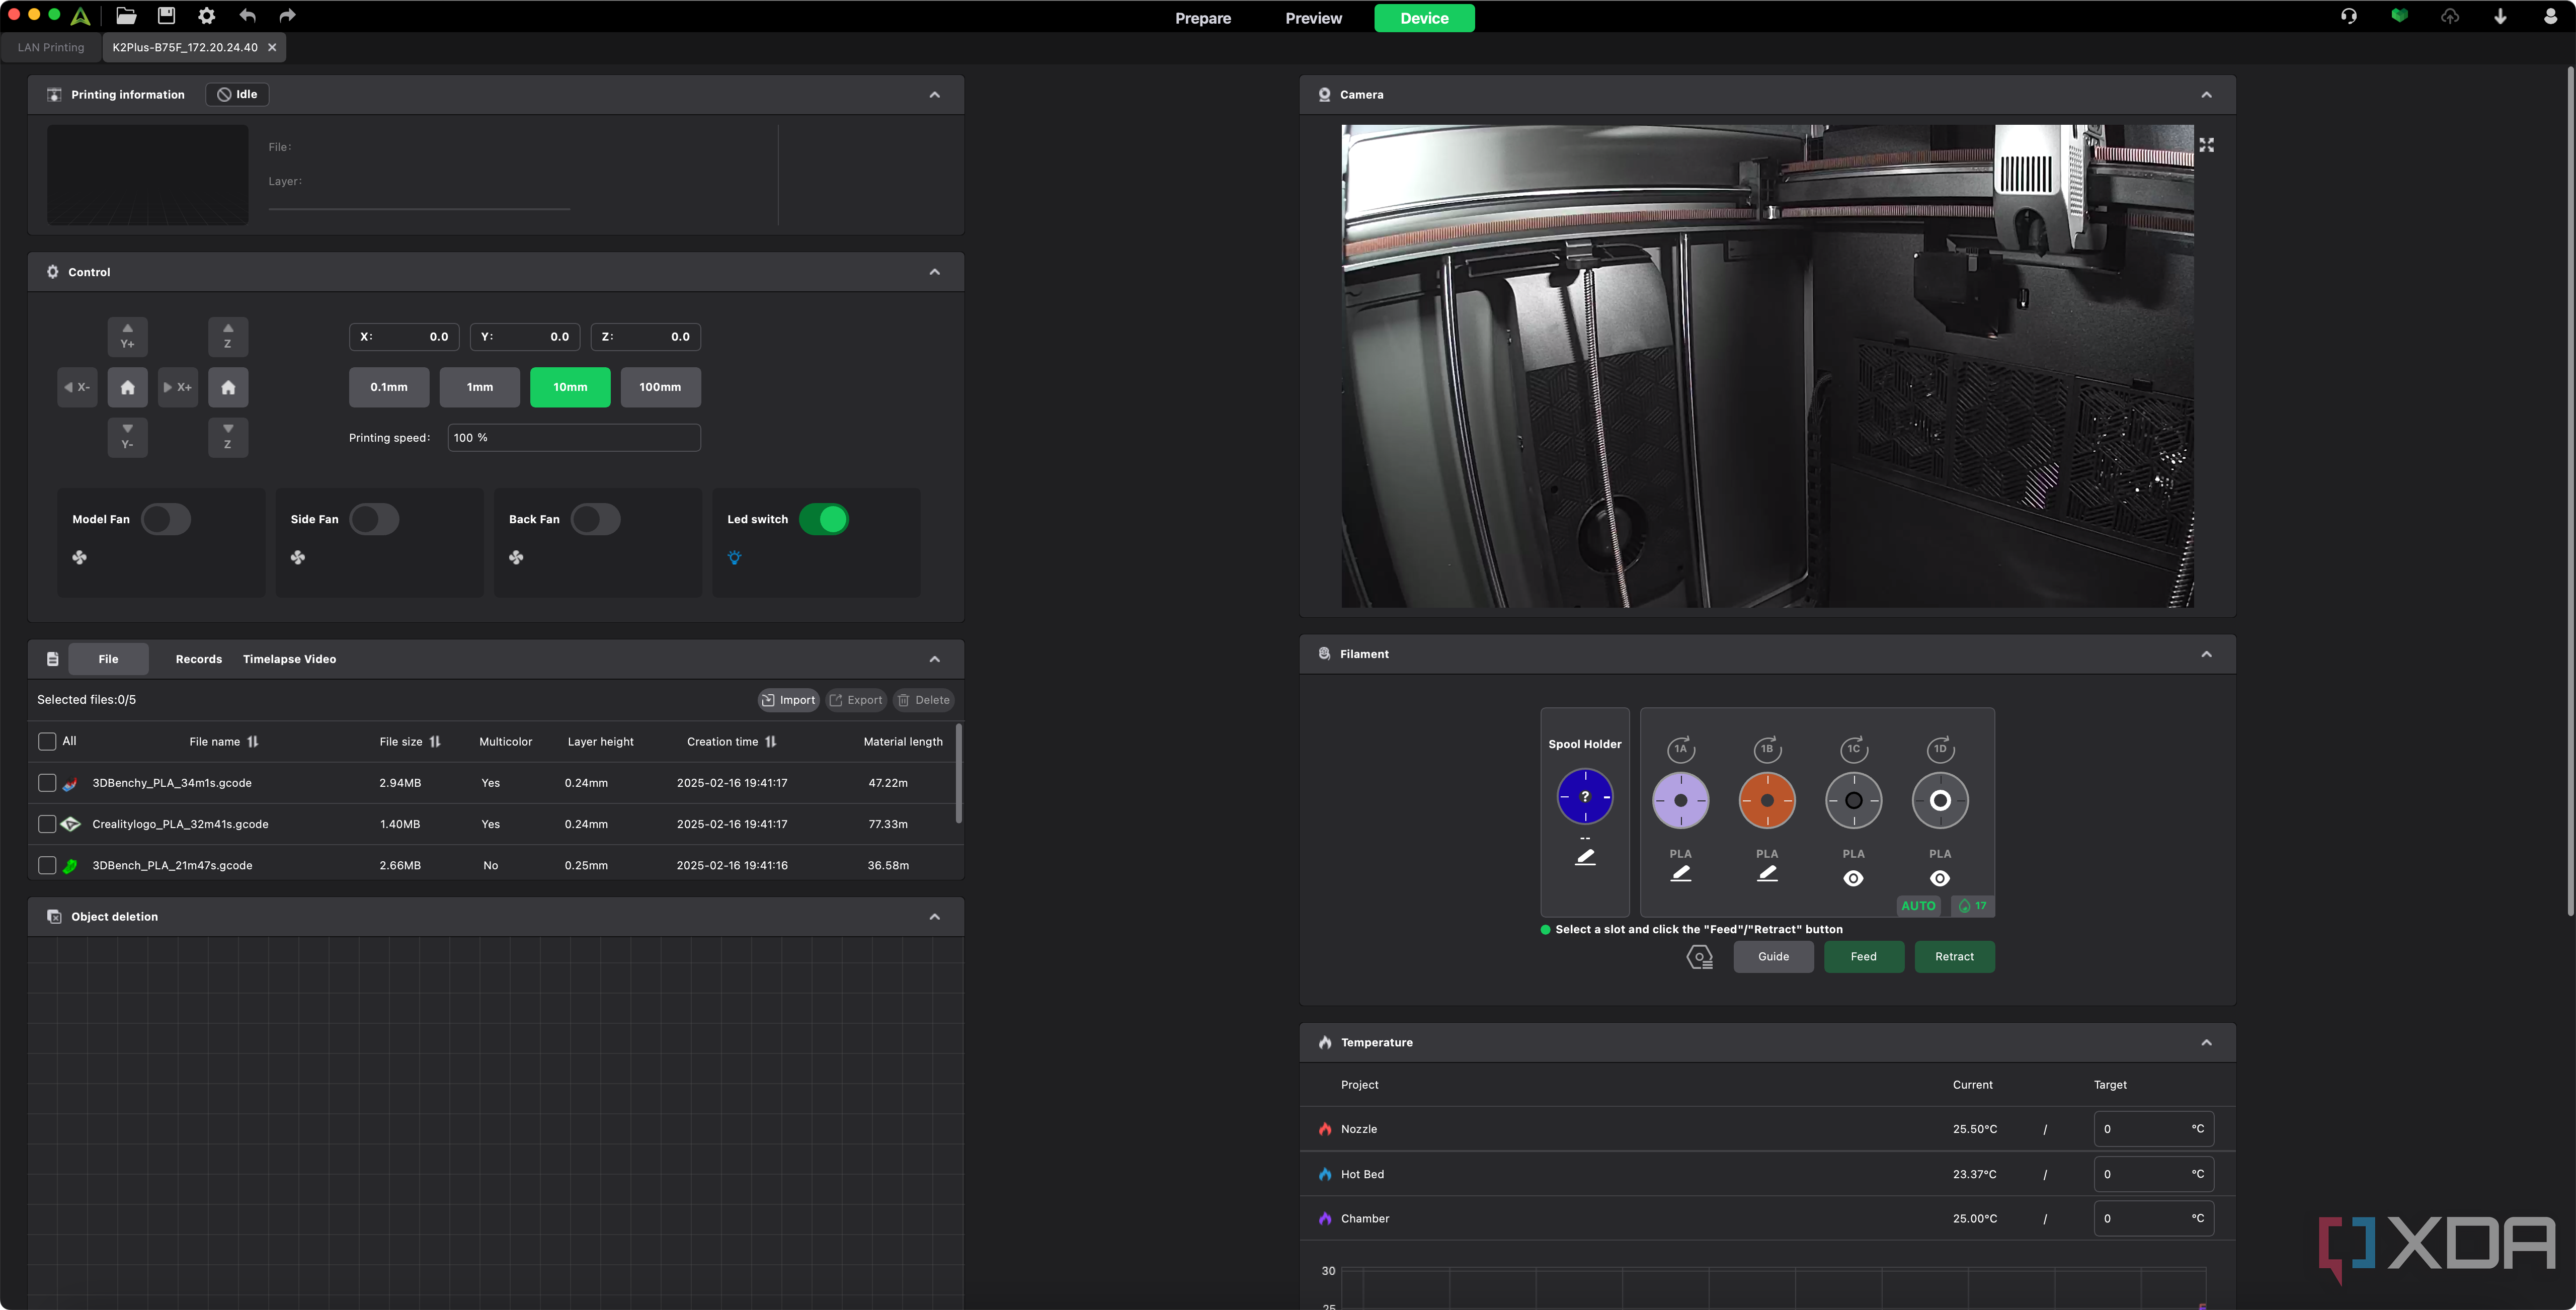Switch to the Prepare tab
The height and width of the screenshot is (1310, 2576).
tap(1203, 18)
